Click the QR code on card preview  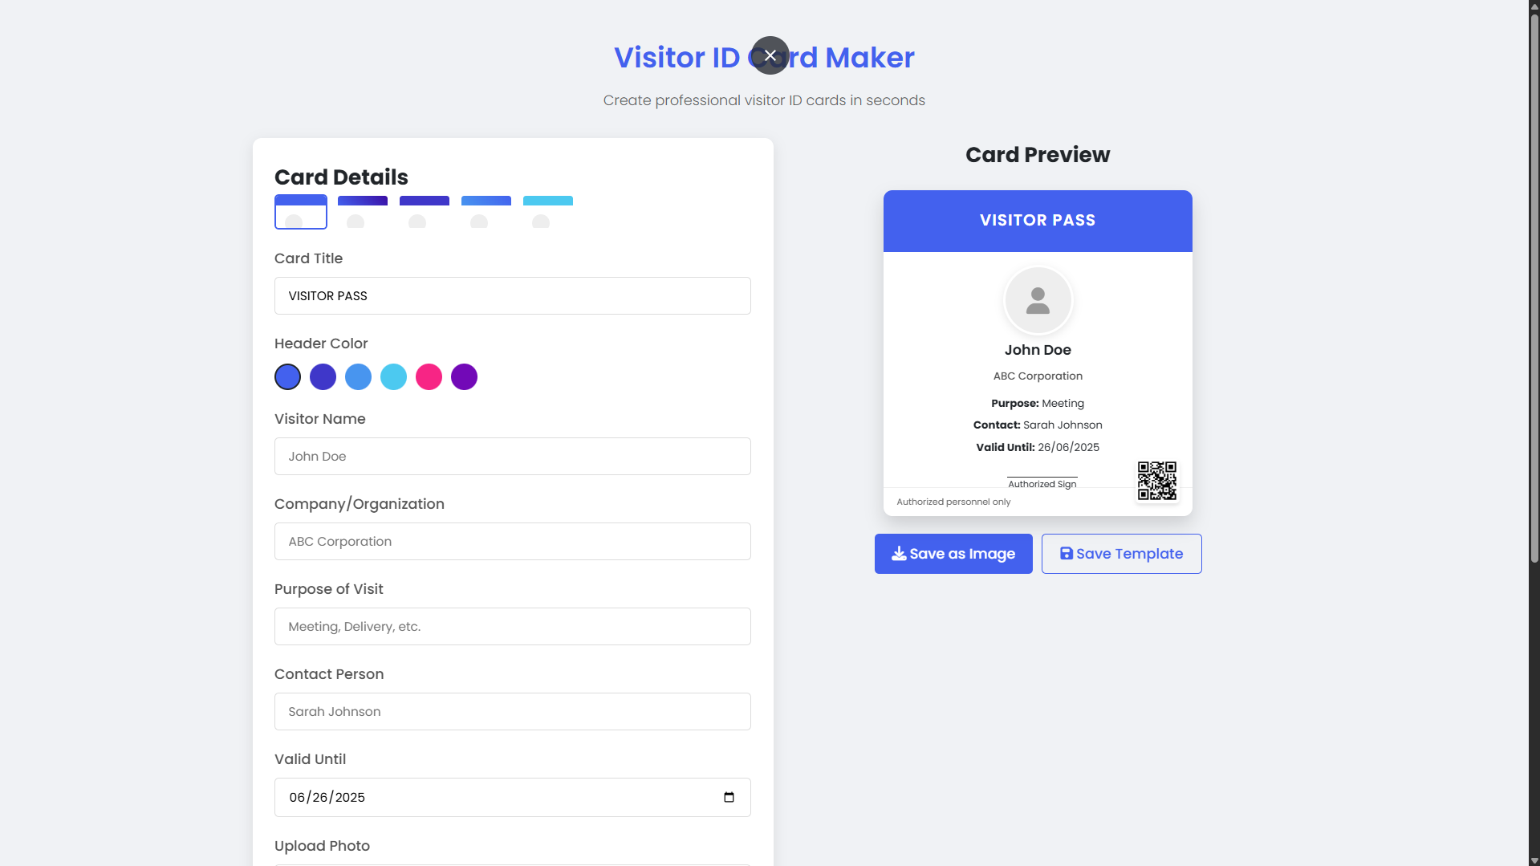click(1156, 481)
